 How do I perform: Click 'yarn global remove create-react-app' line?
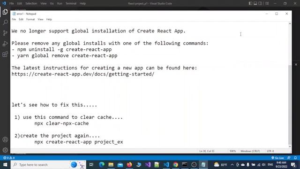[x=64, y=55]
